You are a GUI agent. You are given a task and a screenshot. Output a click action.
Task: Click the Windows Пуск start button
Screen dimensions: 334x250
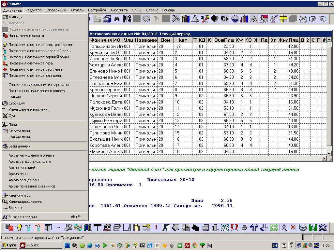(9, 245)
